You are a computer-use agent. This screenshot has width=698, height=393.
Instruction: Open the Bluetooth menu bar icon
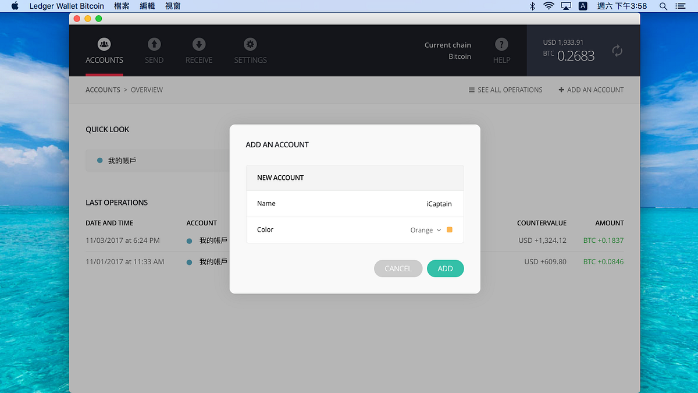(x=532, y=6)
